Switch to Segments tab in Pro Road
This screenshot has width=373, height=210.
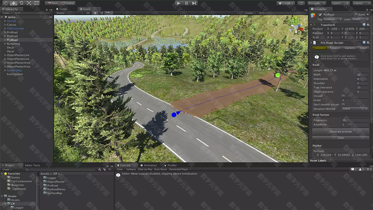tap(349, 48)
